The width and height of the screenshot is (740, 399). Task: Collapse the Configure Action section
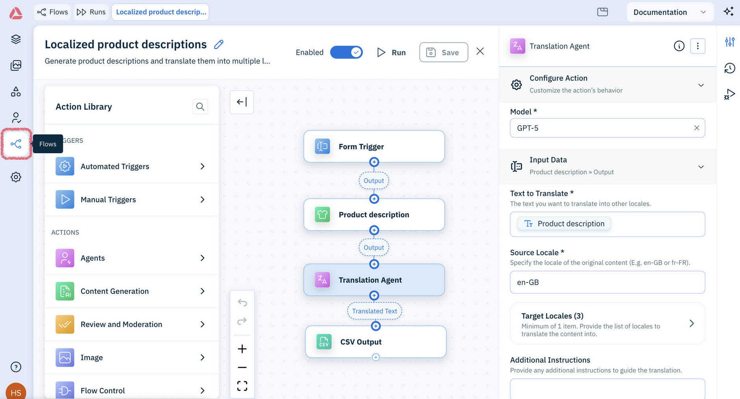(x=701, y=85)
